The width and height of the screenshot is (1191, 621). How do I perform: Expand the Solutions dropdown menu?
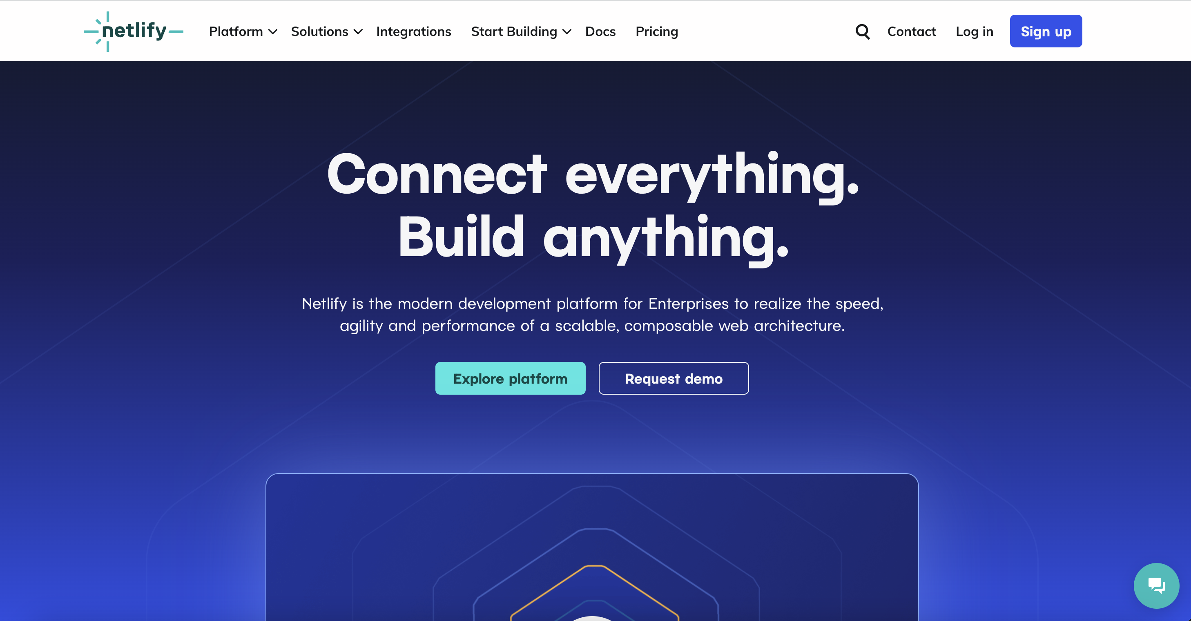pyautogui.click(x=325, y=31)
